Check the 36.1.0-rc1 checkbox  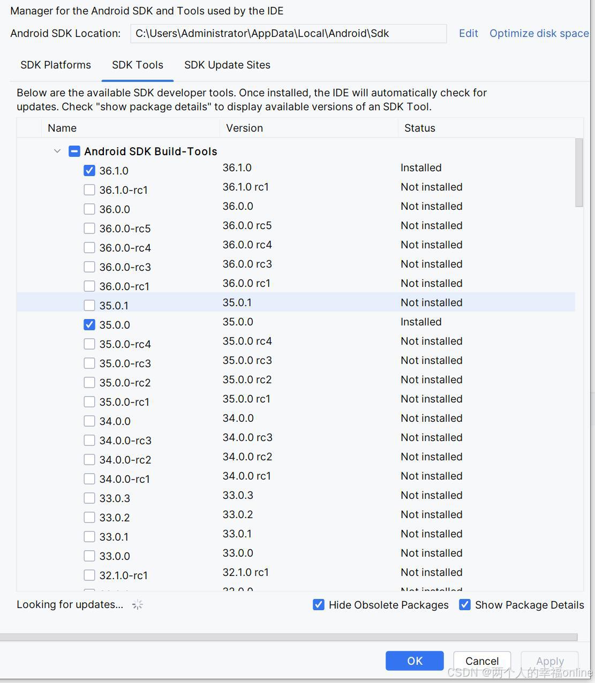[89, 190]
